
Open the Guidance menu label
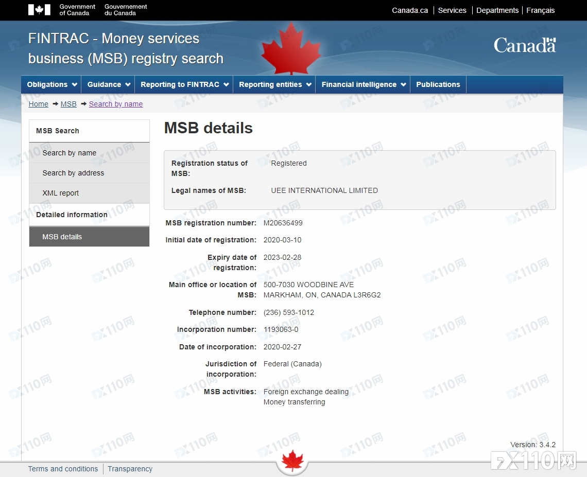click(x=104, y=84)
